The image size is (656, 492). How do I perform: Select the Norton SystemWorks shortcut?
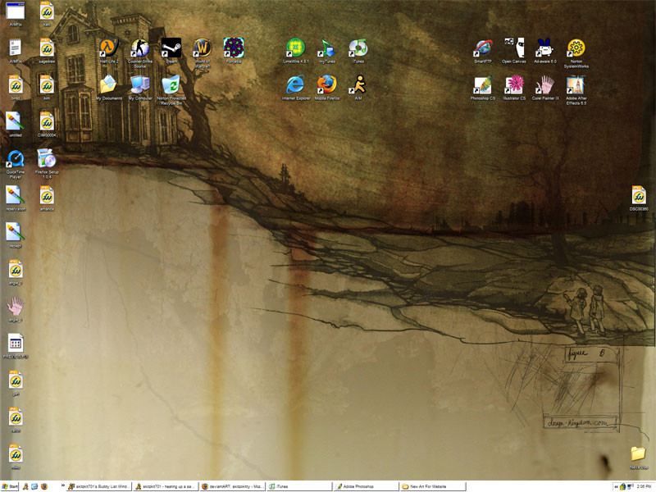576,48
